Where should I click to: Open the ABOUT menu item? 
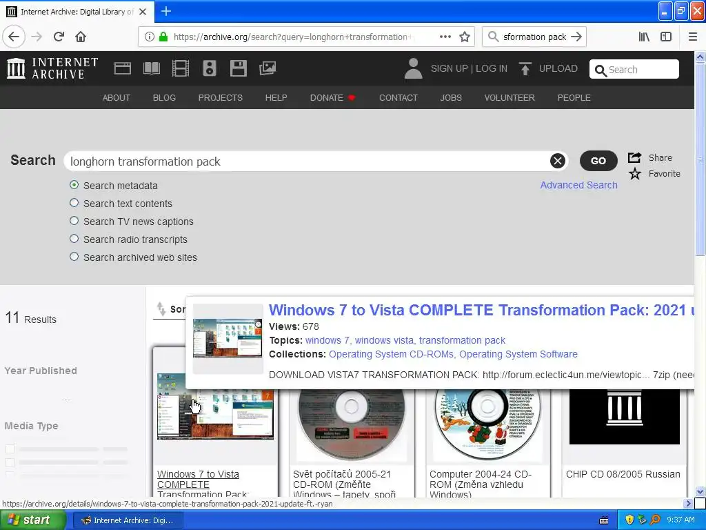click(116, 98)
